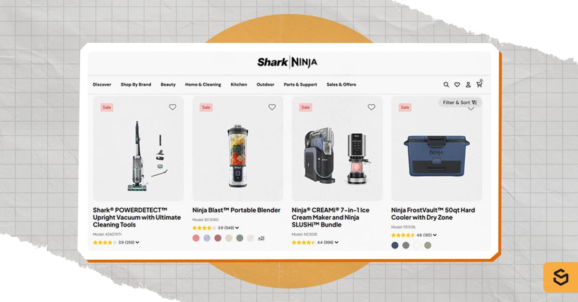Select the green blender color swatch

point(240,238)
